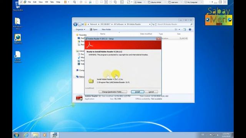246x138 pixels.
Task: Click the taskbar clock
Action: (x=226, y=135)
